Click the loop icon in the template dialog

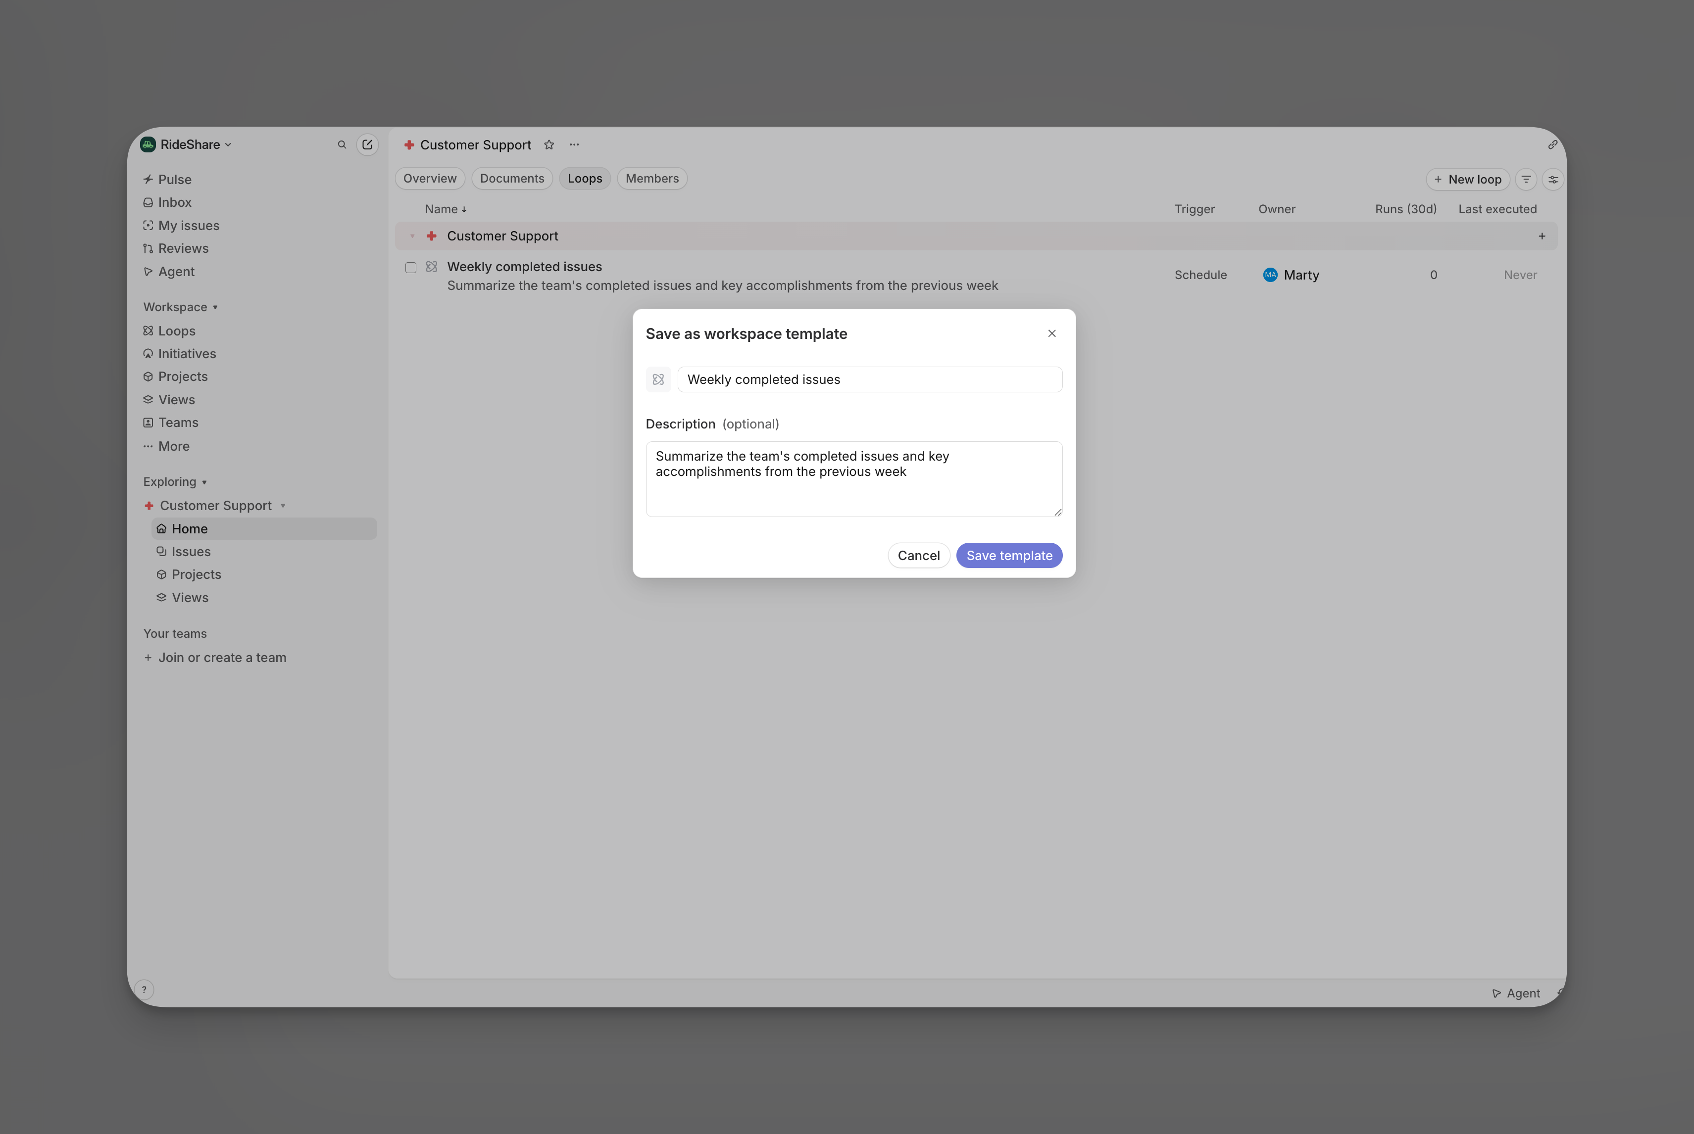[x=658, y=379]
